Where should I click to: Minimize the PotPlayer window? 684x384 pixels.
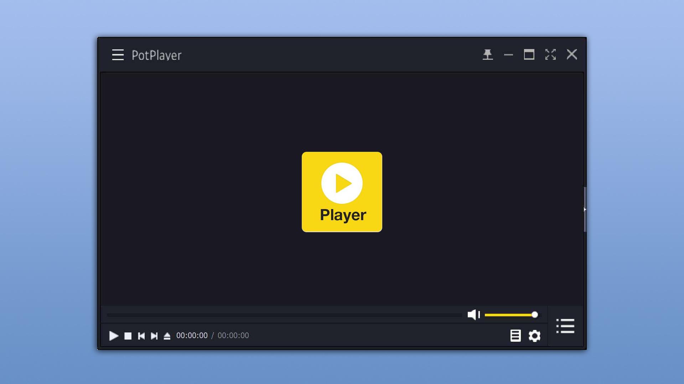point(508,55)
